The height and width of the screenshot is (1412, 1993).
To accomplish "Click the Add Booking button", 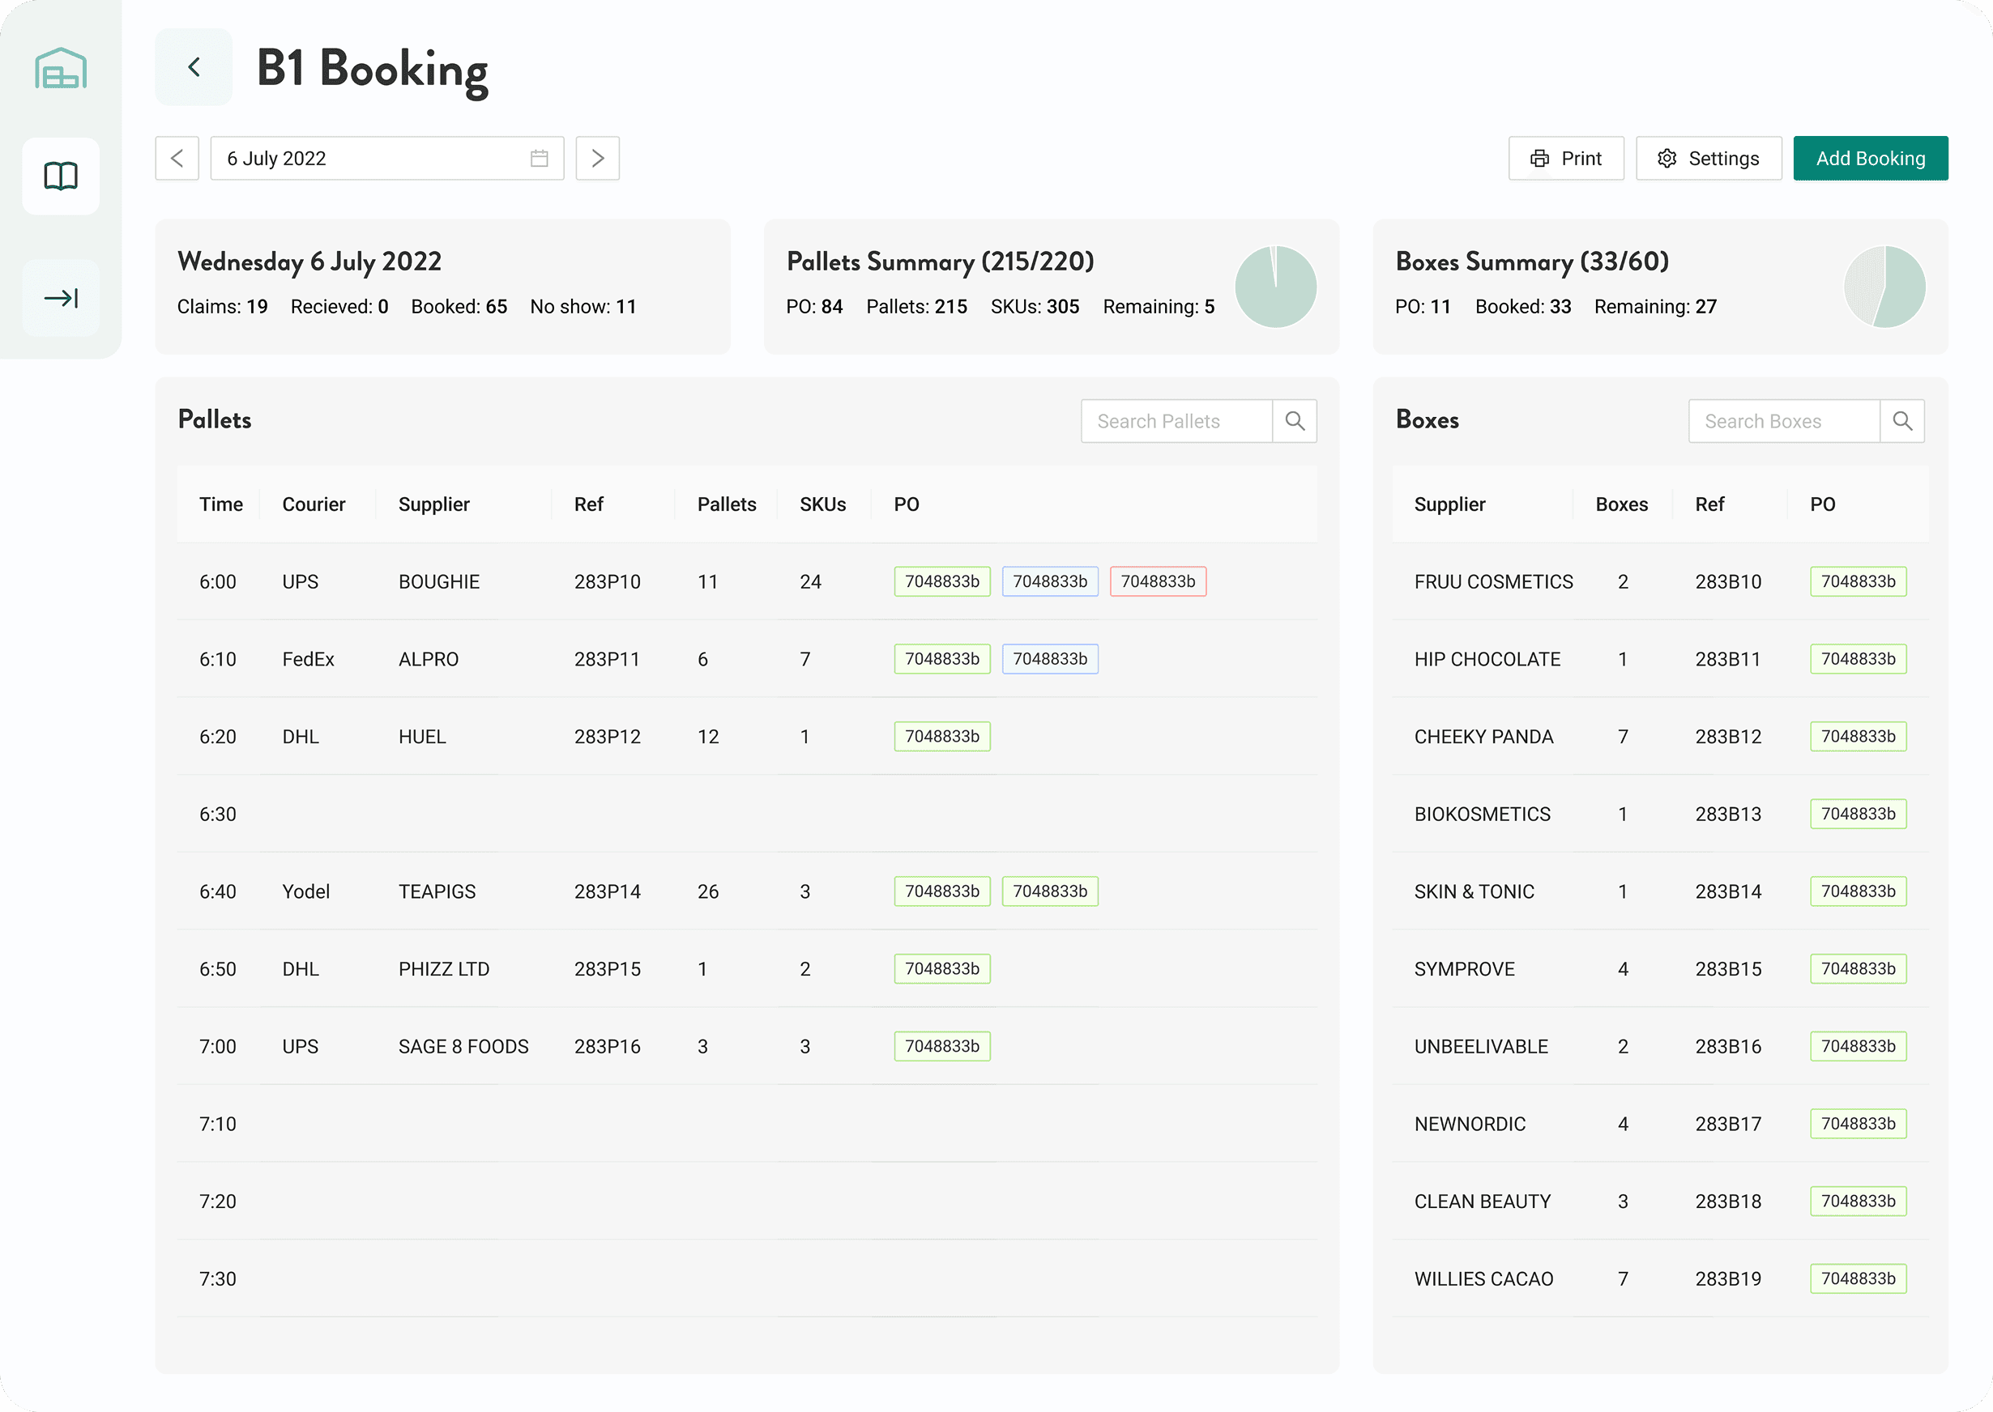I will [x=1871, y=158].
